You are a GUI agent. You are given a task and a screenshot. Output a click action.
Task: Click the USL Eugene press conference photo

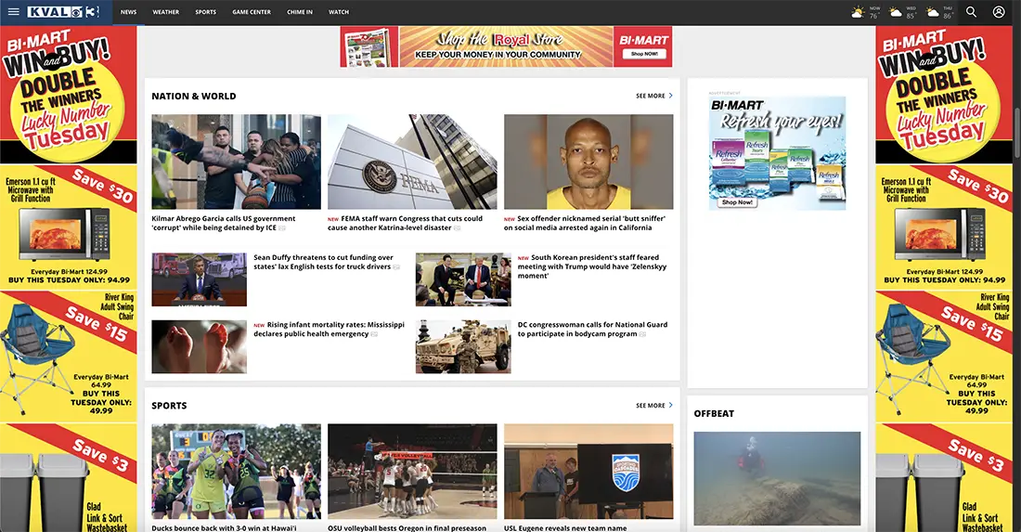(588, 472)
